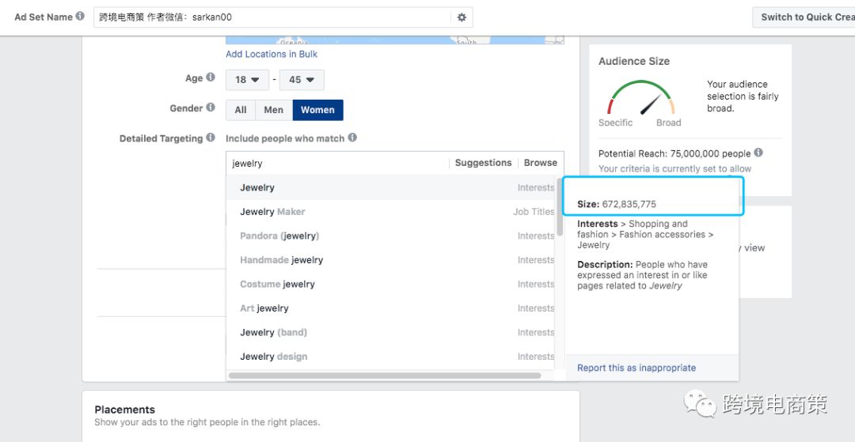Click Add Locations in Bulk link
The height and width of the screenshot is (442, 855).
[x=272, y=54]
